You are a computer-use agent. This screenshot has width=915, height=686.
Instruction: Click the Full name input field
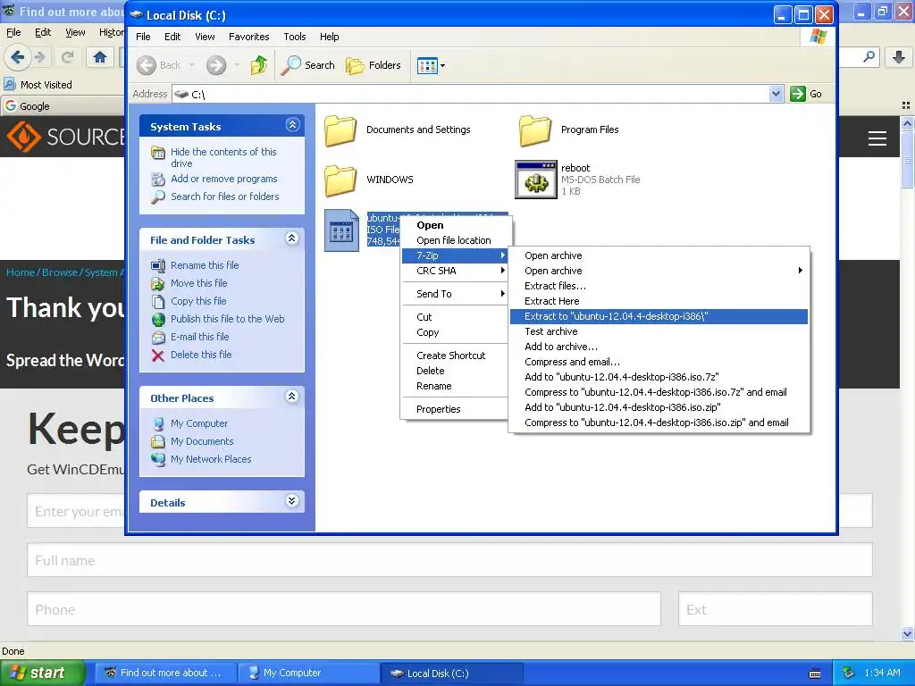pos(450,560)
